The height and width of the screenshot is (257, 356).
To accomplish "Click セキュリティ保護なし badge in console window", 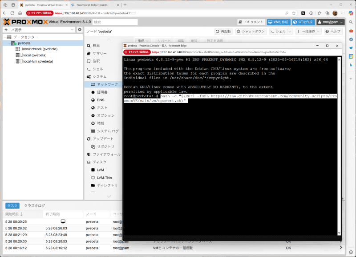I will (137, 52).
